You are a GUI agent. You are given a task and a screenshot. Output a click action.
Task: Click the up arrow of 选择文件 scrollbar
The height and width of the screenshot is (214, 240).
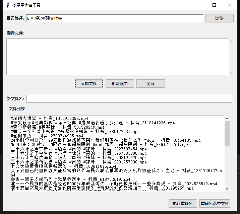231,41
